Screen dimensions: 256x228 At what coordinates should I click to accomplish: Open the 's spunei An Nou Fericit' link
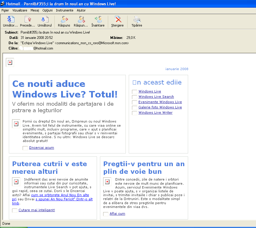(64, 199)
